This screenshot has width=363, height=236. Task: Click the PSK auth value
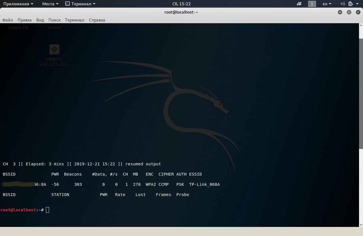tap(180, 184)
